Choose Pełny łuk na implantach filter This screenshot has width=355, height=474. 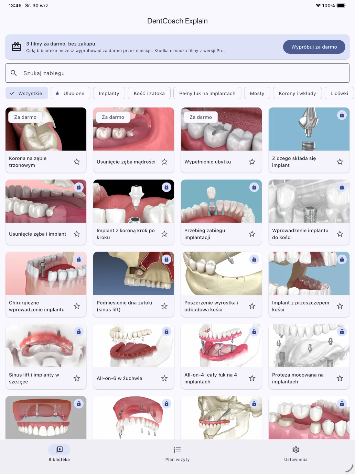pyautogui.click(x=207, y=93)
